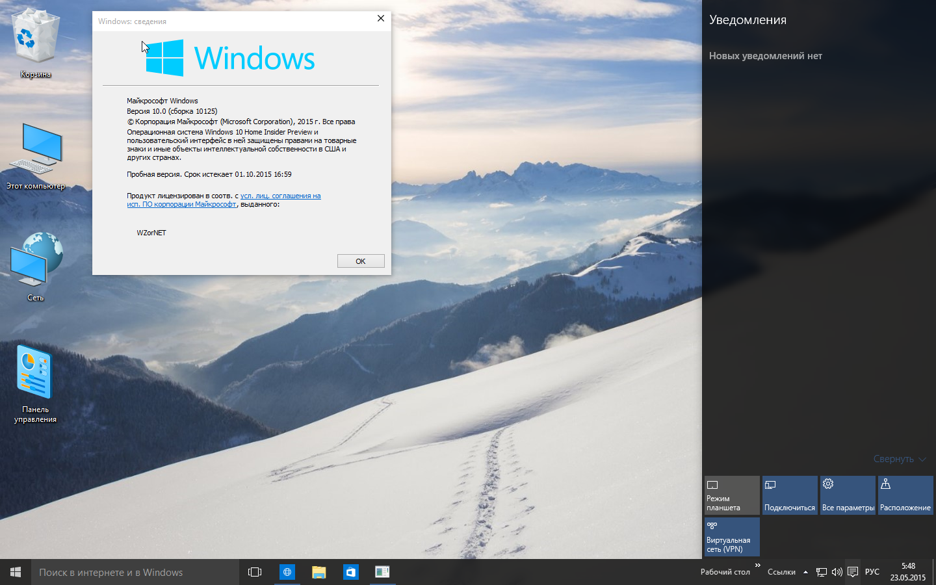Switch input language РУС indicator
This screenshot has width=936, height=585.
point(872,572)
